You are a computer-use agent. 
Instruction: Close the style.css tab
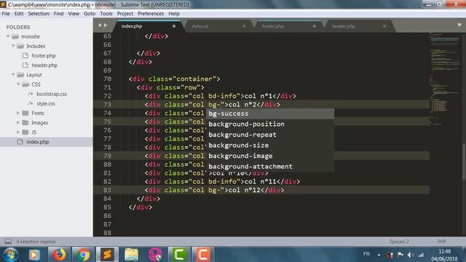[244, 26]
